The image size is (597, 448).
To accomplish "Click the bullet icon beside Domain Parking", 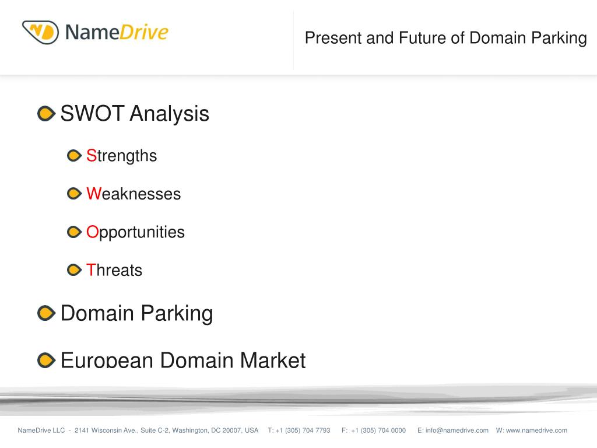I will pyautogui.click(x=47, y=313).
